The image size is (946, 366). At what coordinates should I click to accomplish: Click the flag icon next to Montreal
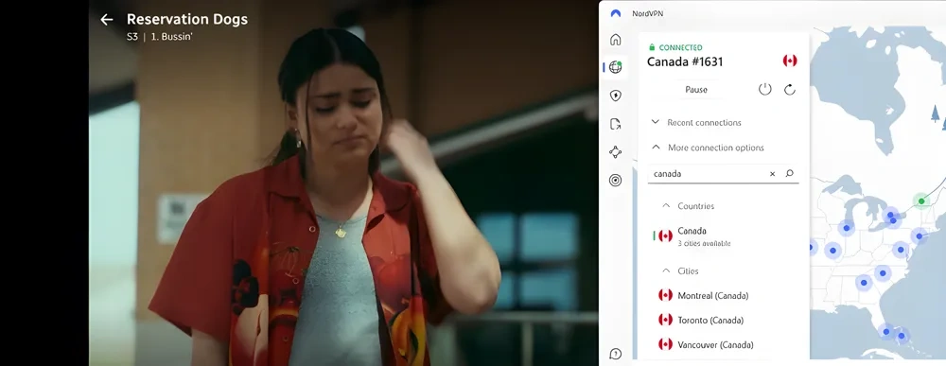[665, 295]
